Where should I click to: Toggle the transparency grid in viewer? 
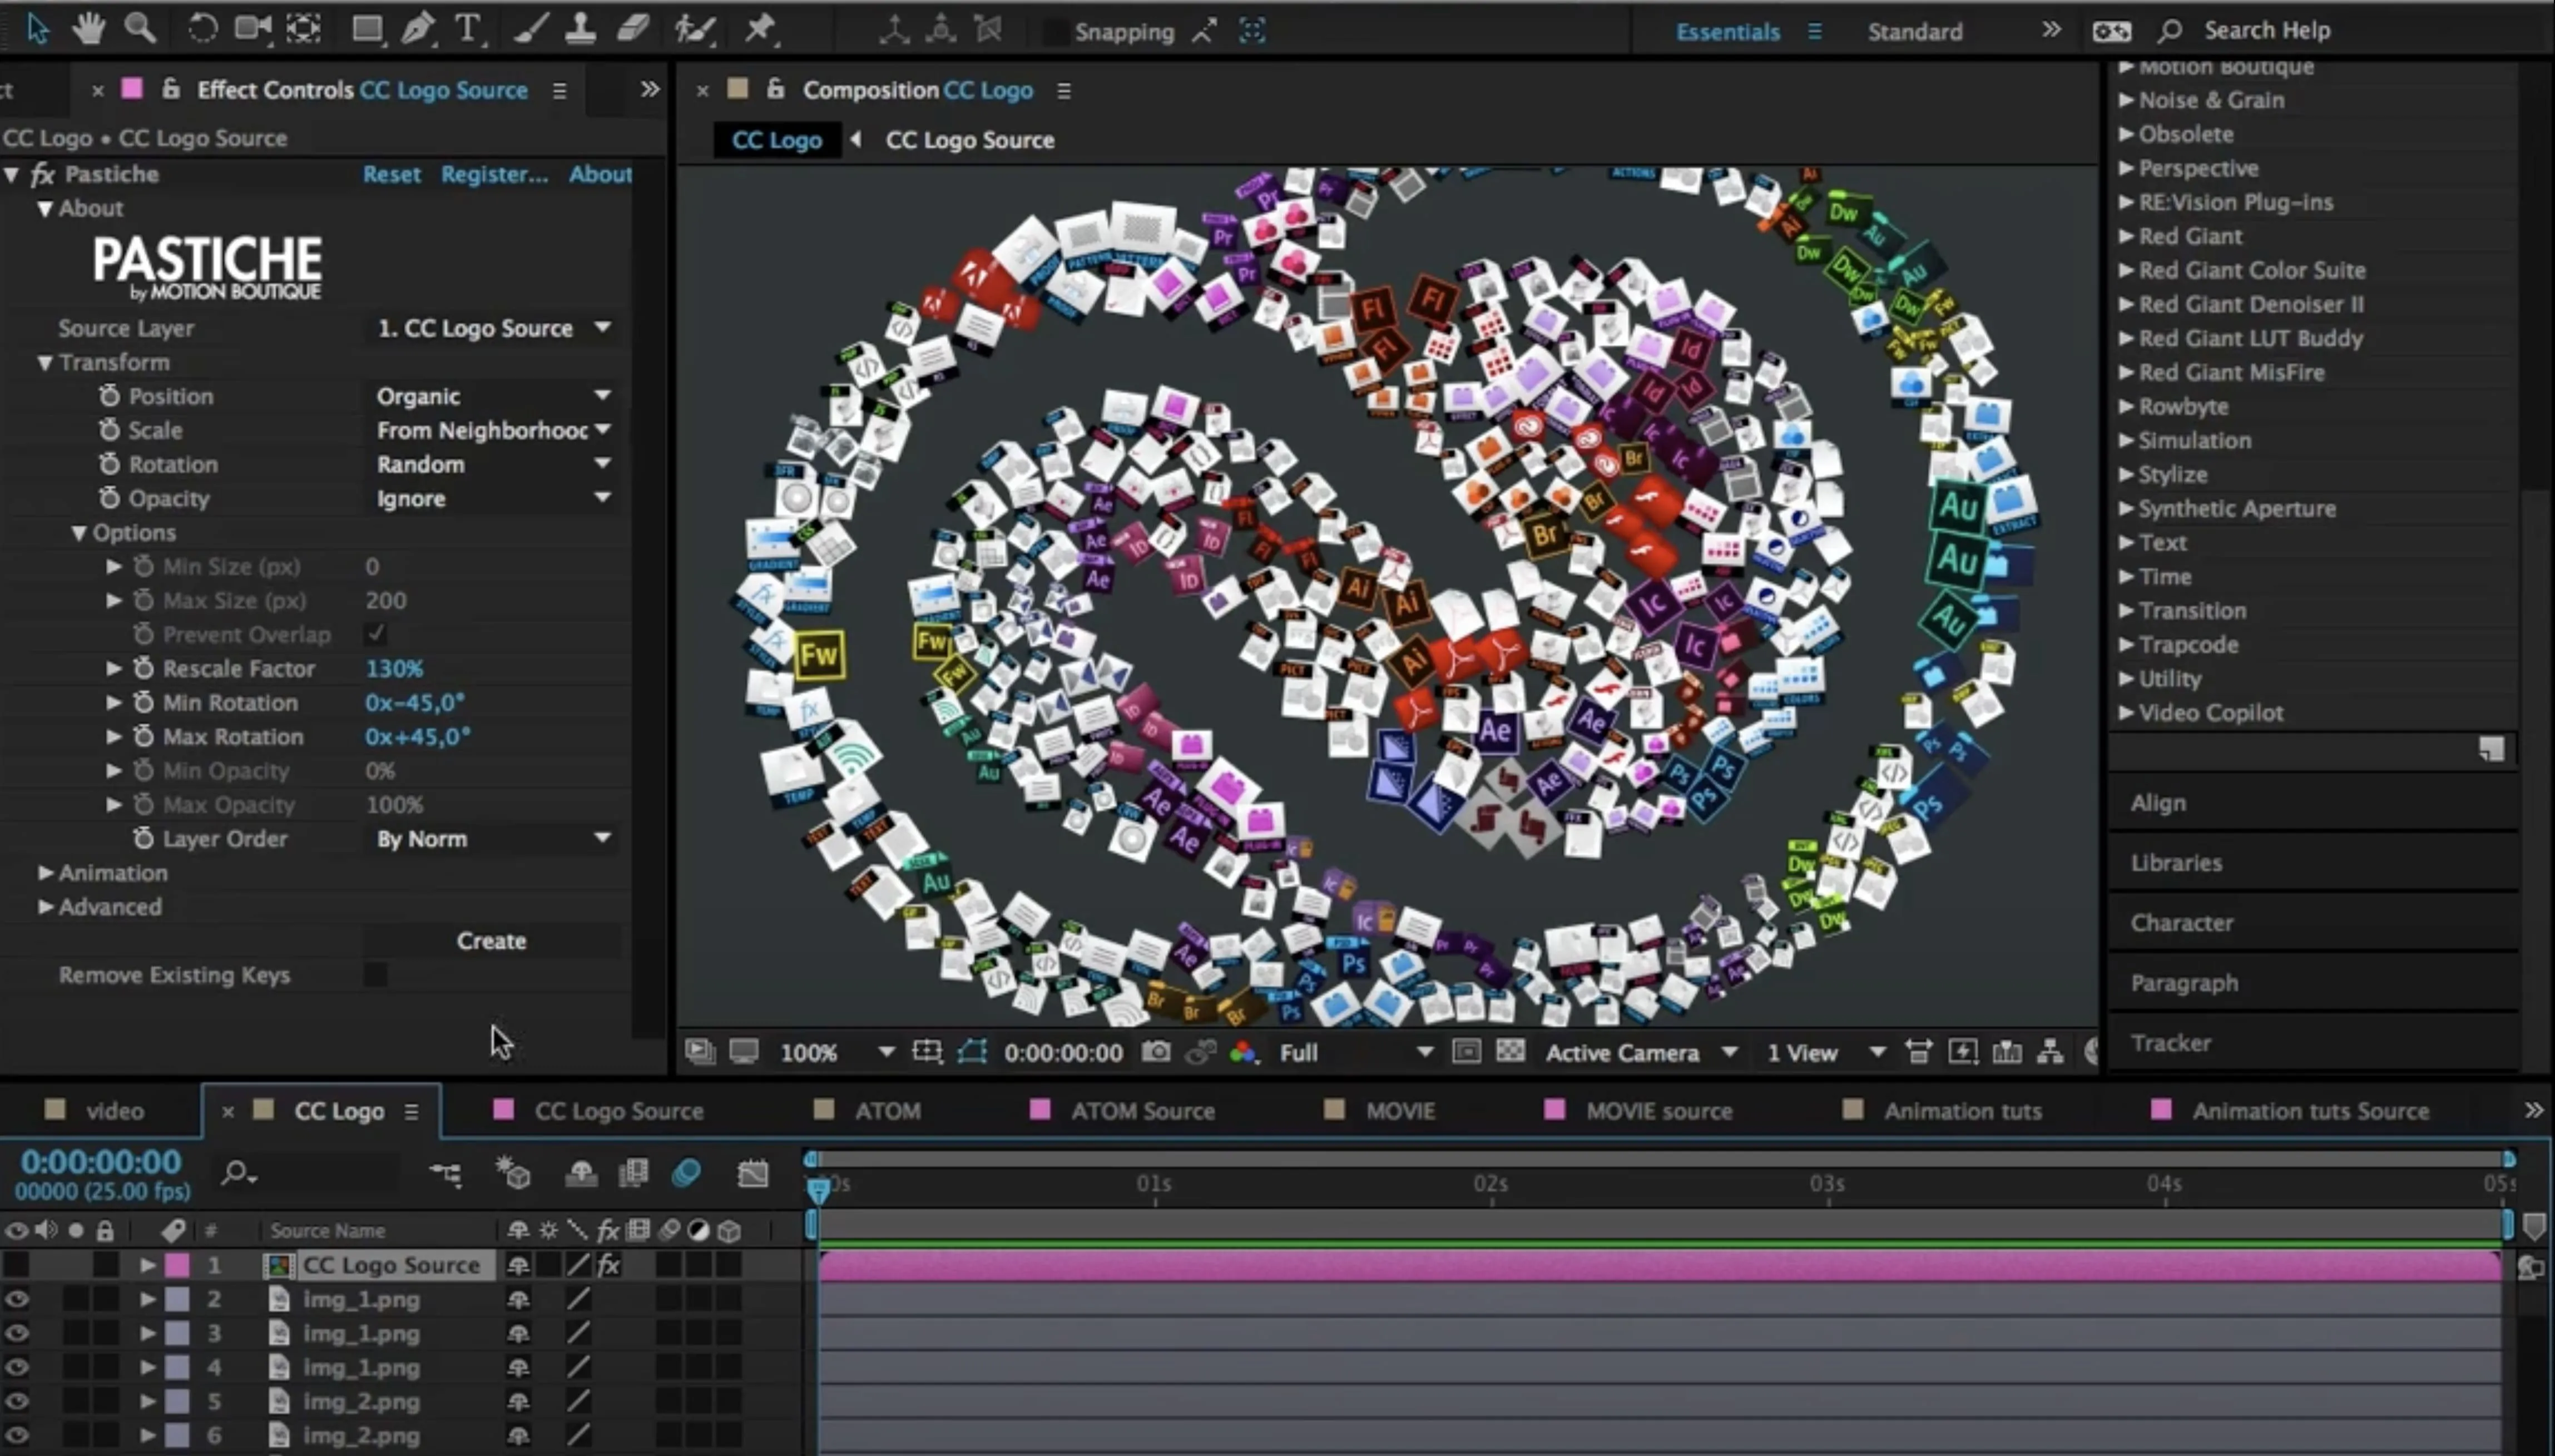1510,1051
